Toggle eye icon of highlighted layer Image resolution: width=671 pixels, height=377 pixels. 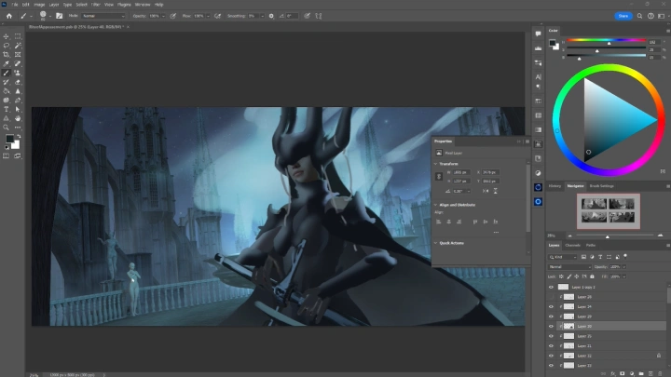coord(551,326)
